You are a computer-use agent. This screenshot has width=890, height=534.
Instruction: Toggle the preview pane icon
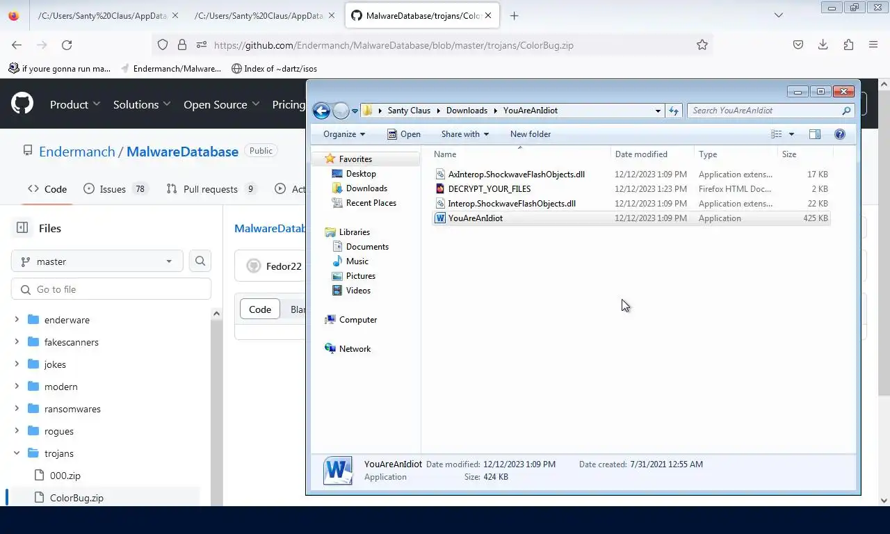click(x=815, y=134)
